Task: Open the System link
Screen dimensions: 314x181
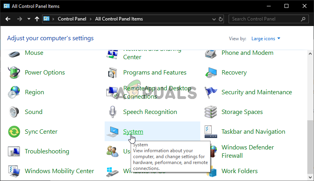Action: 133,132
